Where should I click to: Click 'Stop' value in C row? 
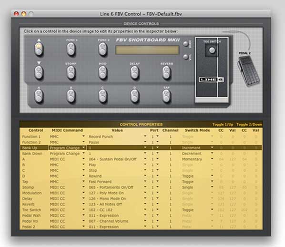point(93,170)
